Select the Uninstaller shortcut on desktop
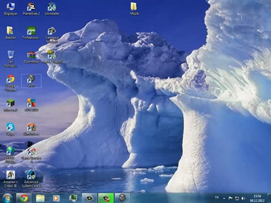Screen dimensions: 271x203 [52, 9]
